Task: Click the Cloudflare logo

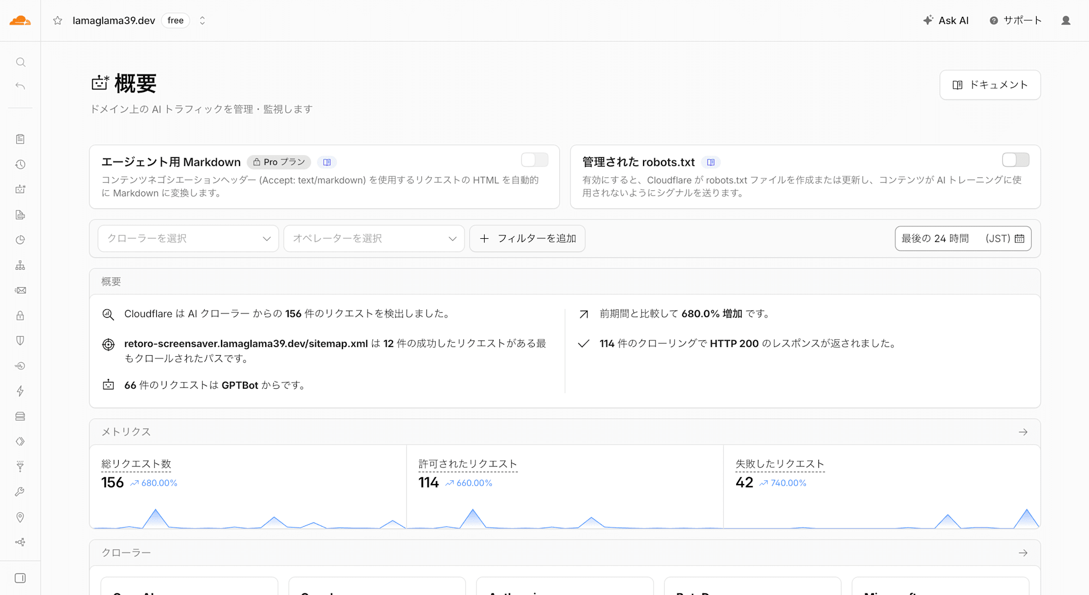Action: (20, 21)
